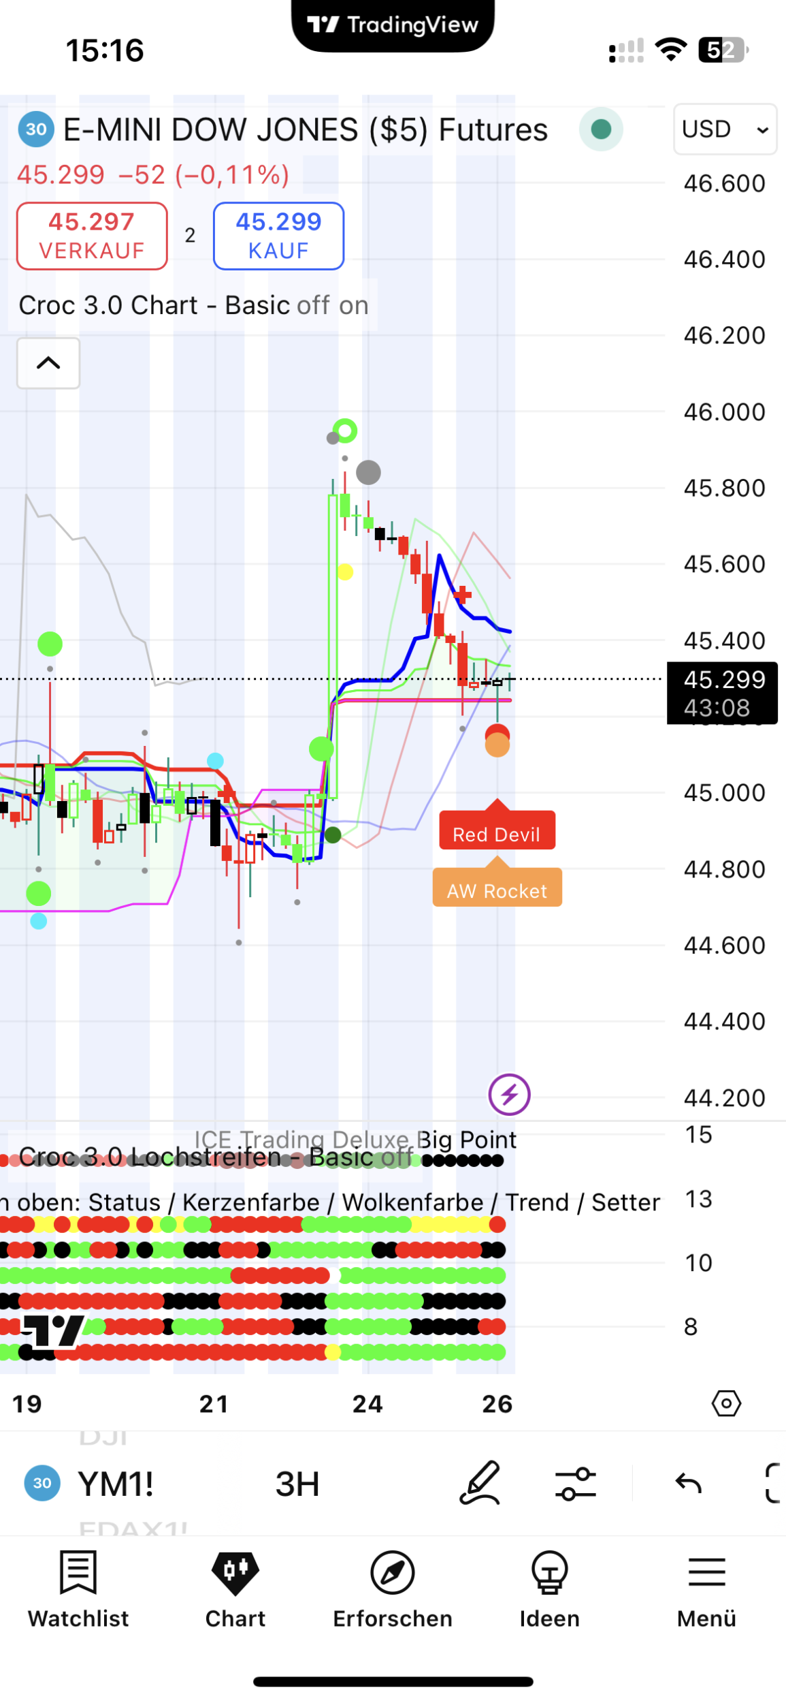Open the indicator settings sliders icon

click(575, 1484)
